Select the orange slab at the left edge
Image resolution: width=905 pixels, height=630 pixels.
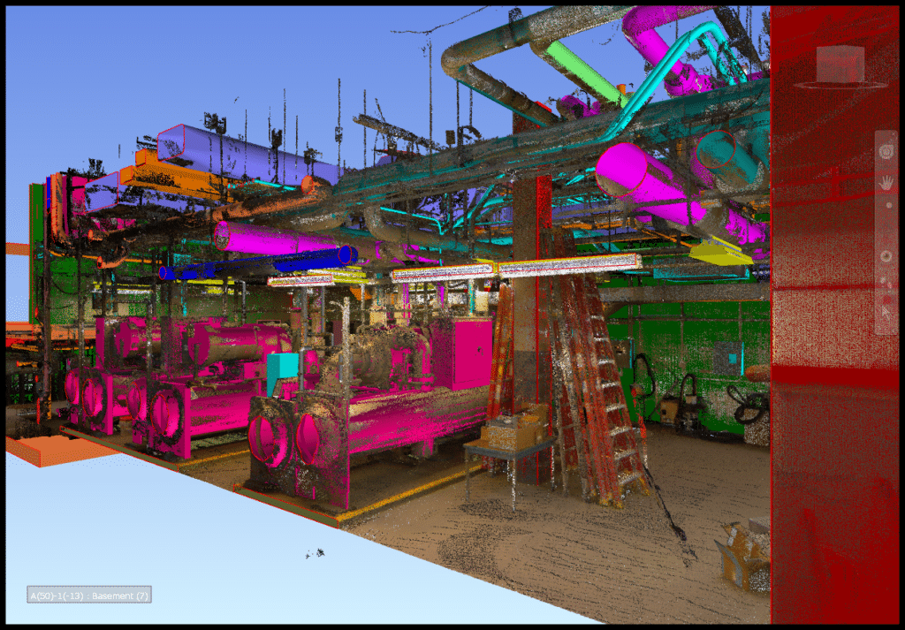[55, 450]
